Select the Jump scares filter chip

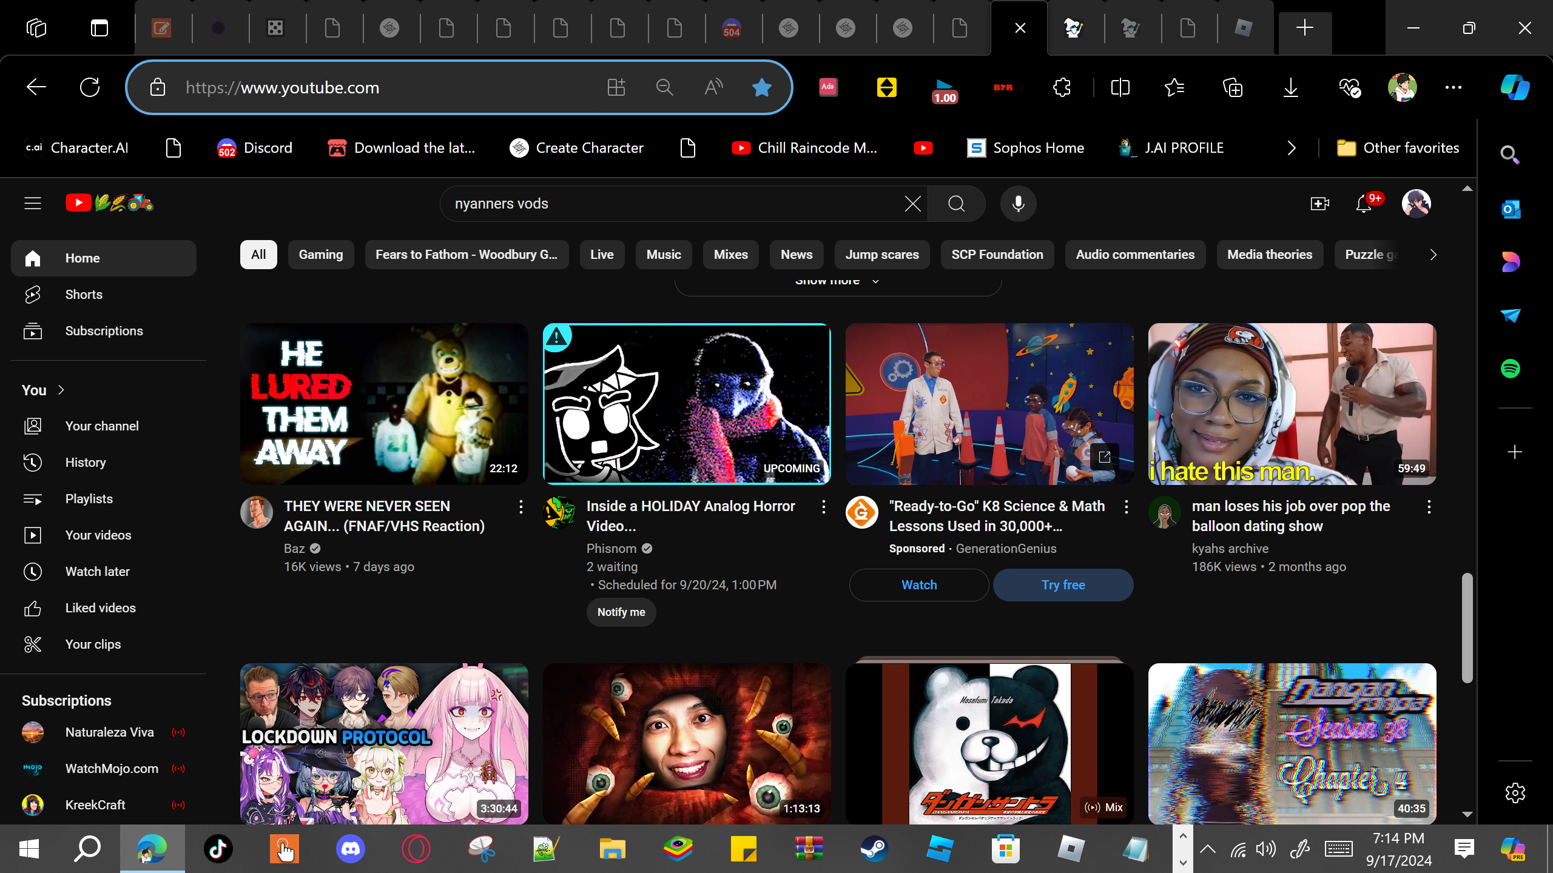tap(881, 255)
